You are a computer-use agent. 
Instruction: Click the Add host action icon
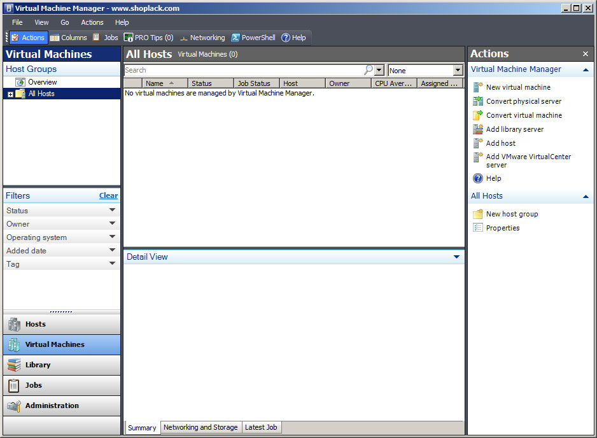(478, 143)
